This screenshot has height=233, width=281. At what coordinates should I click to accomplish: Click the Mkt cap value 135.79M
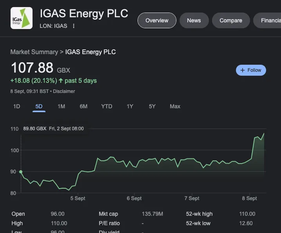[x=152, y=214]
